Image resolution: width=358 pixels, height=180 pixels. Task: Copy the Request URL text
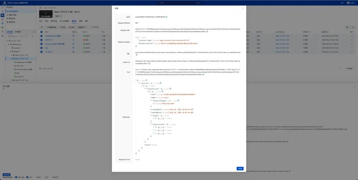[x=207, y=31]
